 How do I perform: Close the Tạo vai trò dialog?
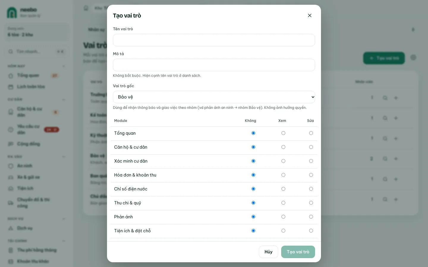click(309, 15)
